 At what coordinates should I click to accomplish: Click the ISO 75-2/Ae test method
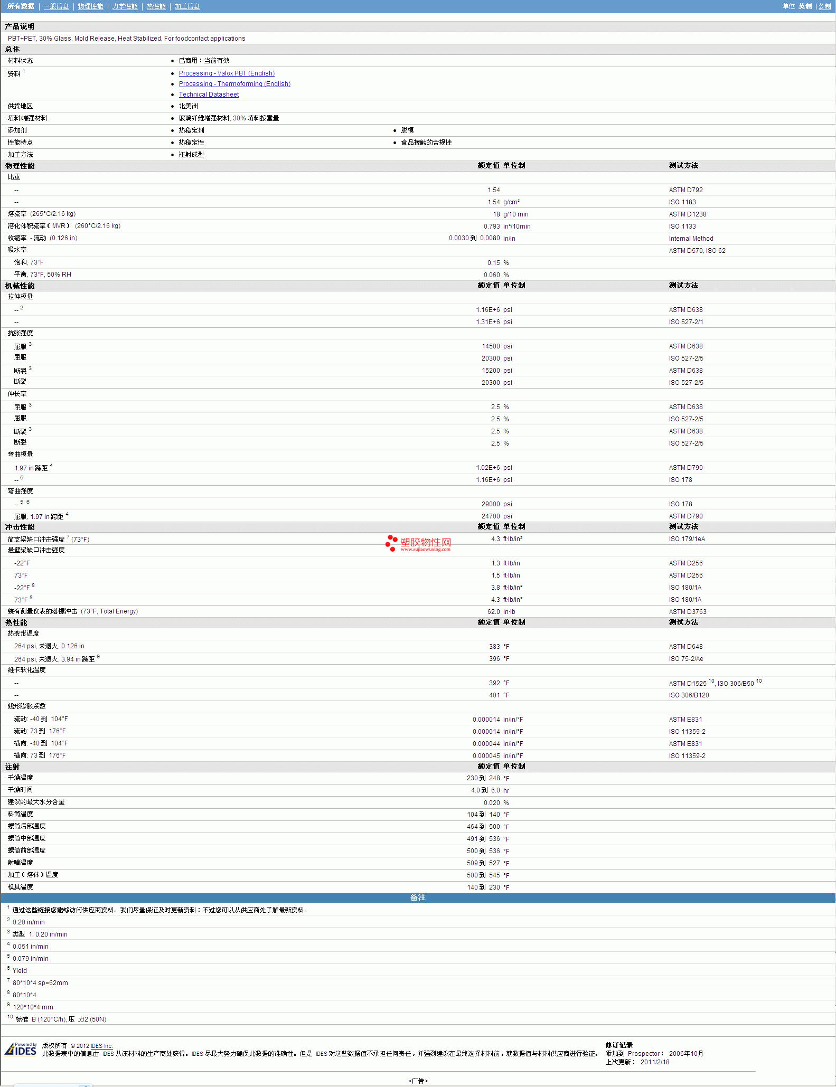686,659
